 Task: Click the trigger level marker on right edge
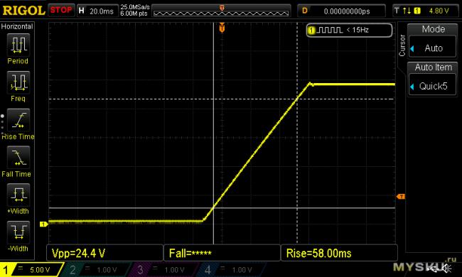(x=401, y=196)
